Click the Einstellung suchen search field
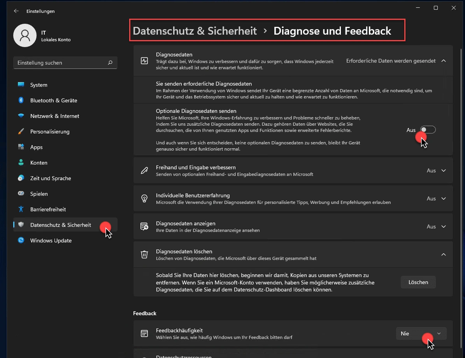465x358 pixels. [65, 63]
